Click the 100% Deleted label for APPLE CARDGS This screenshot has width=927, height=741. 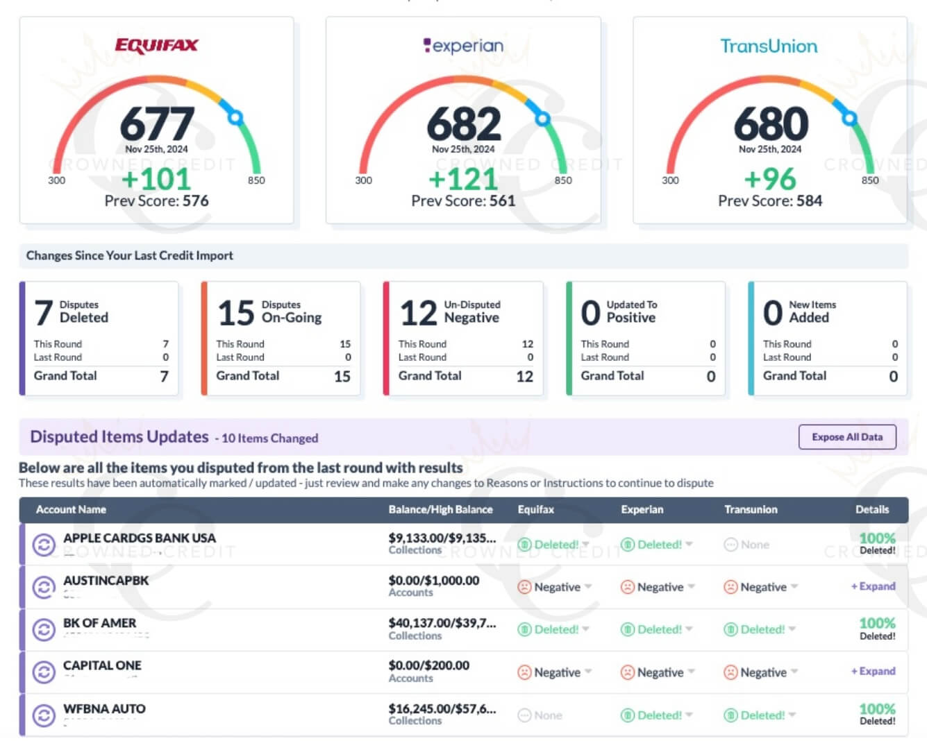coord(878,543)
